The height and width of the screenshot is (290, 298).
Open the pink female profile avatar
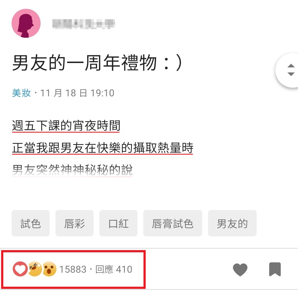pos(26,23)
